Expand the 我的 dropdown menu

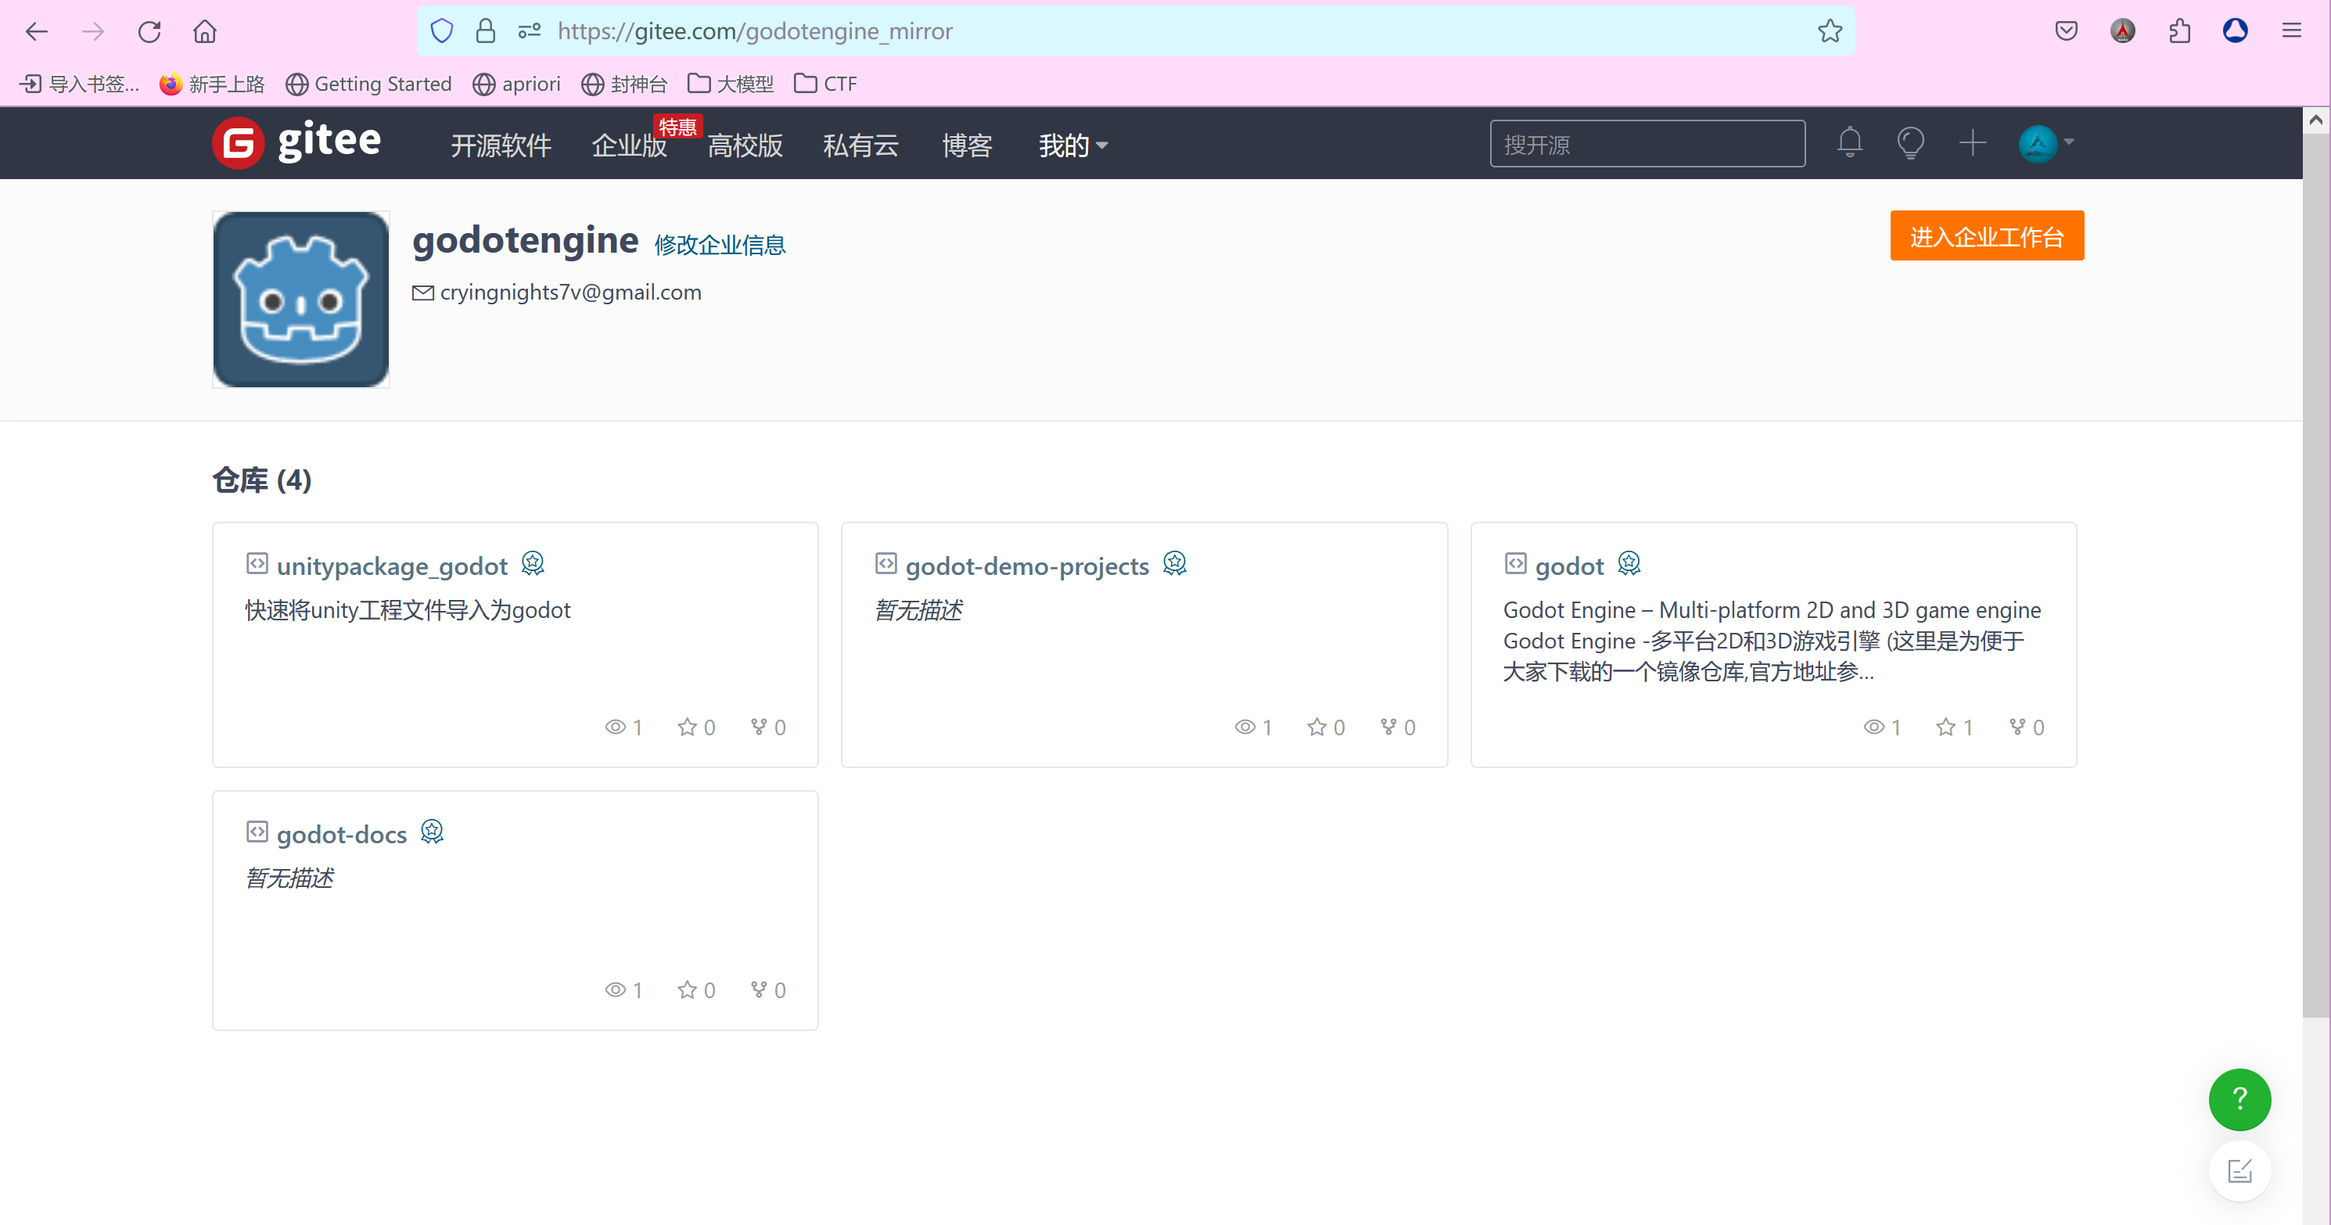(1072, 145)
